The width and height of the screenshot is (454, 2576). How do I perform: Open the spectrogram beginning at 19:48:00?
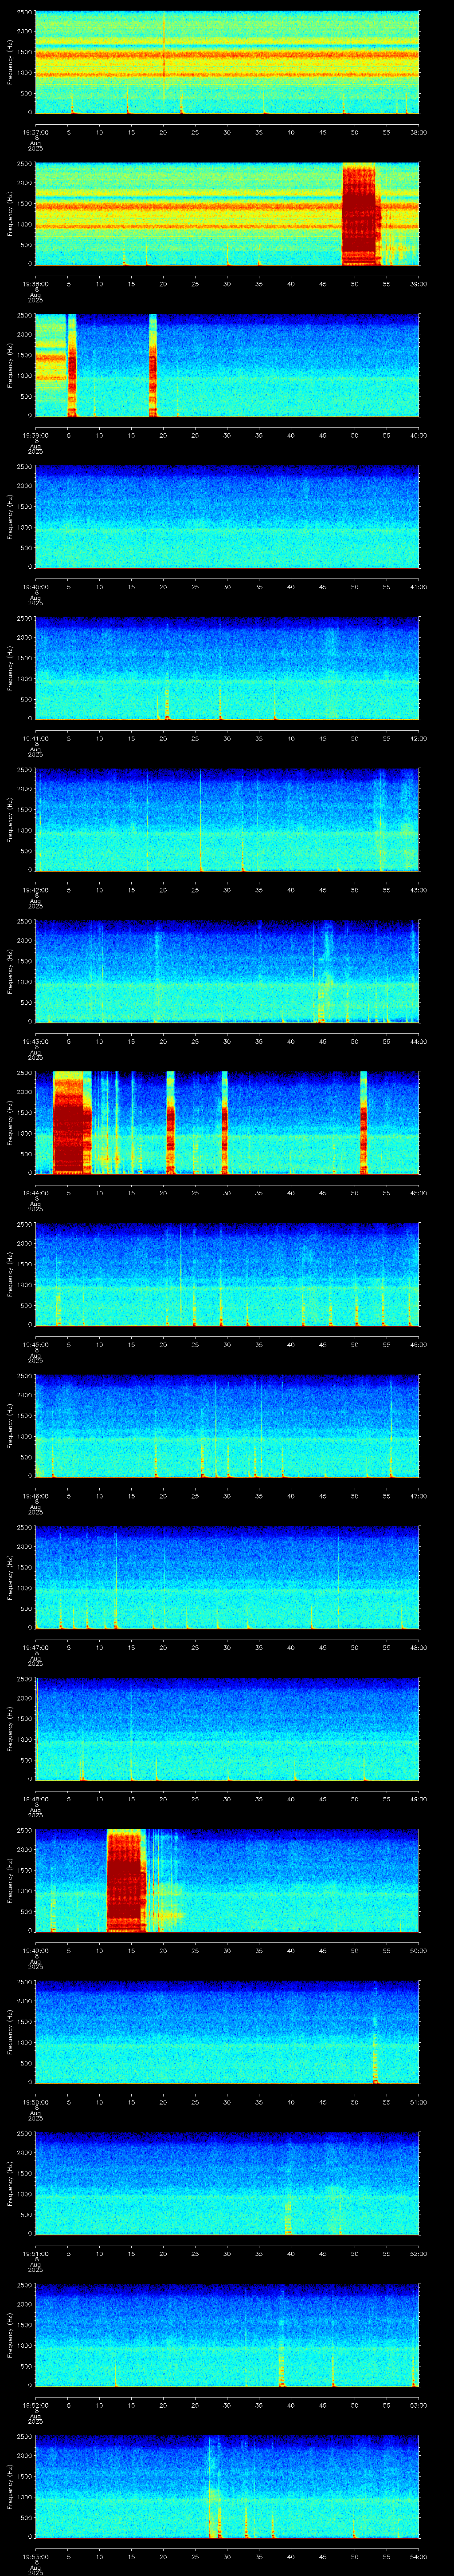coord(227,1728)
